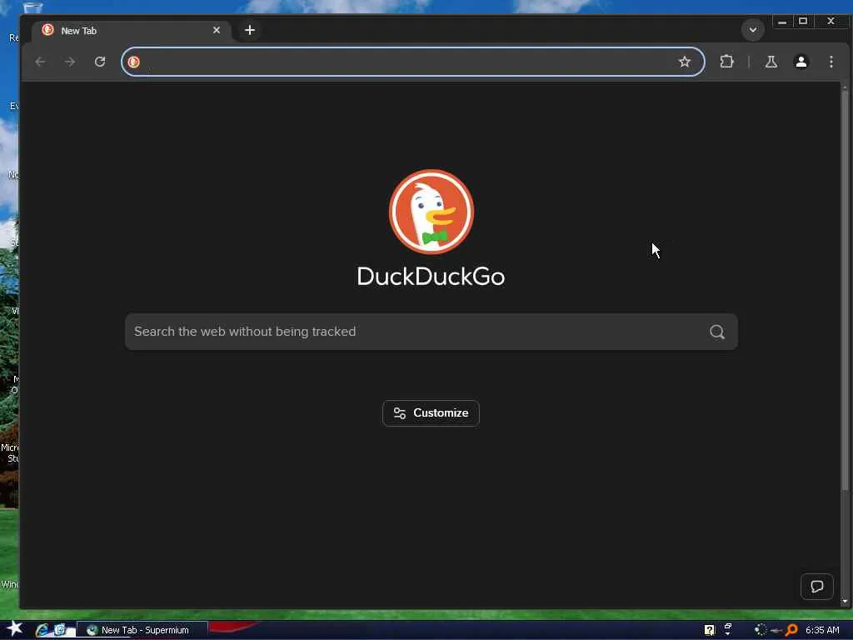
Task: Click the browser Forward arrow
Action: pyautogui.click(x=70, y=62)
